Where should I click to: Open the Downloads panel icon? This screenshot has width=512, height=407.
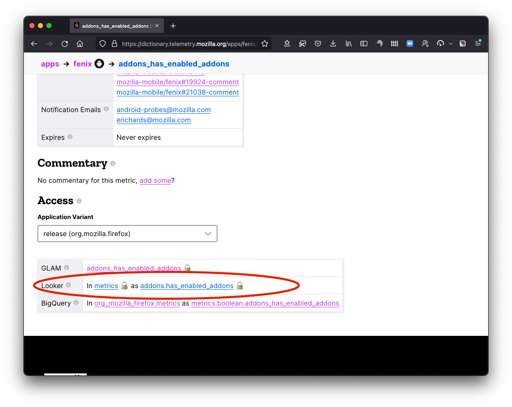[333, 43]
